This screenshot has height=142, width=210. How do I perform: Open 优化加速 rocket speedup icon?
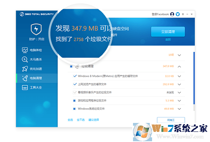(x=25, y=69)
